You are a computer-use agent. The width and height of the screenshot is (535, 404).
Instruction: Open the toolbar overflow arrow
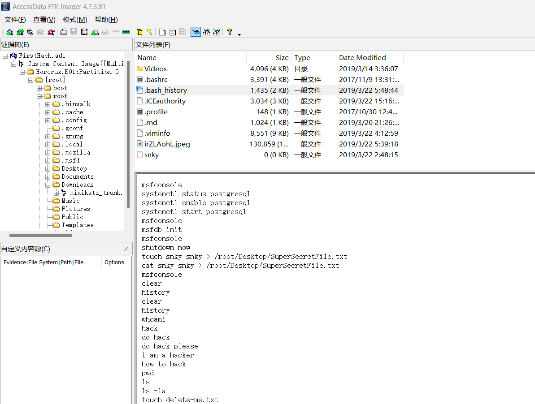click(x=239, y=34)
